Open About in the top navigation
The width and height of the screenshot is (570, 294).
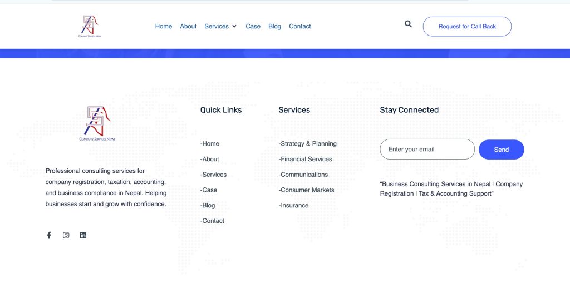188,26
